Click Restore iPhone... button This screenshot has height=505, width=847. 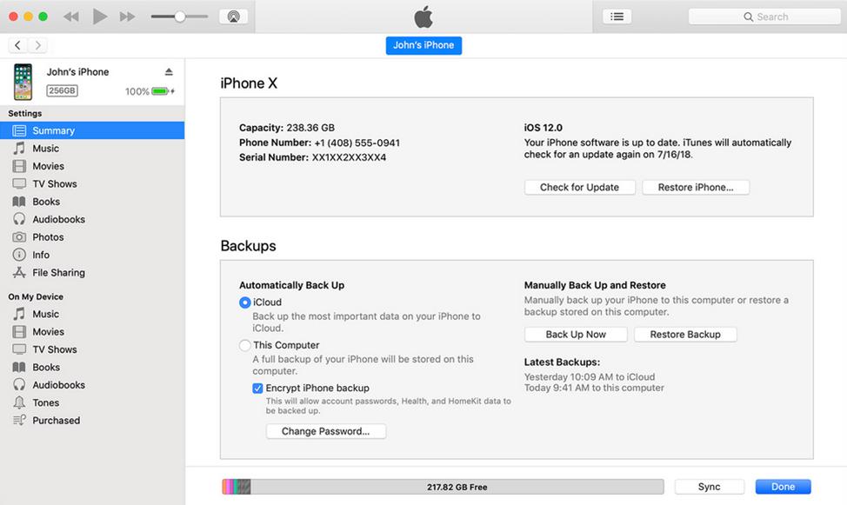[x=696, y=188]
